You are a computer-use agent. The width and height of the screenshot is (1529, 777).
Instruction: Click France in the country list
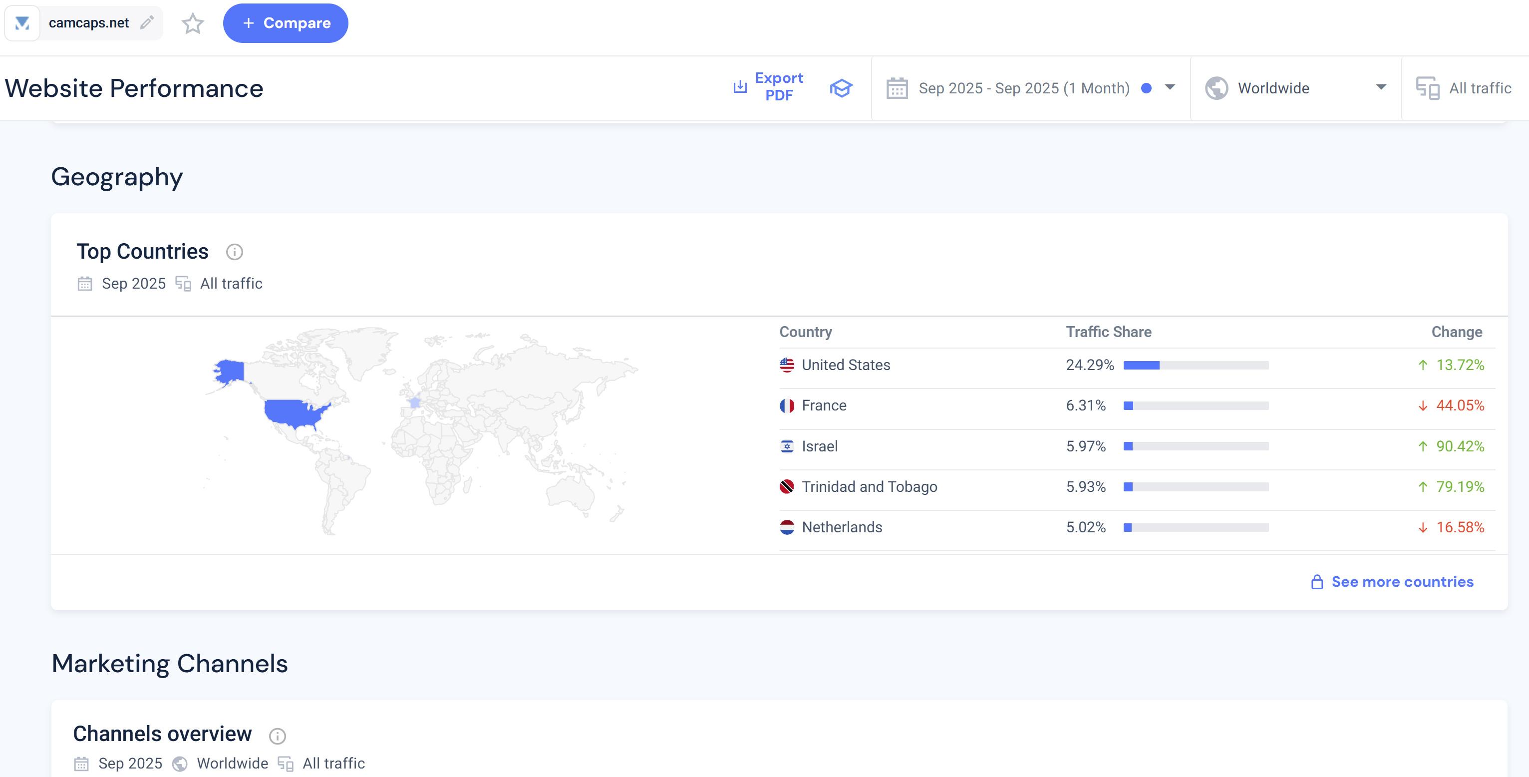(x=824, y=405)
